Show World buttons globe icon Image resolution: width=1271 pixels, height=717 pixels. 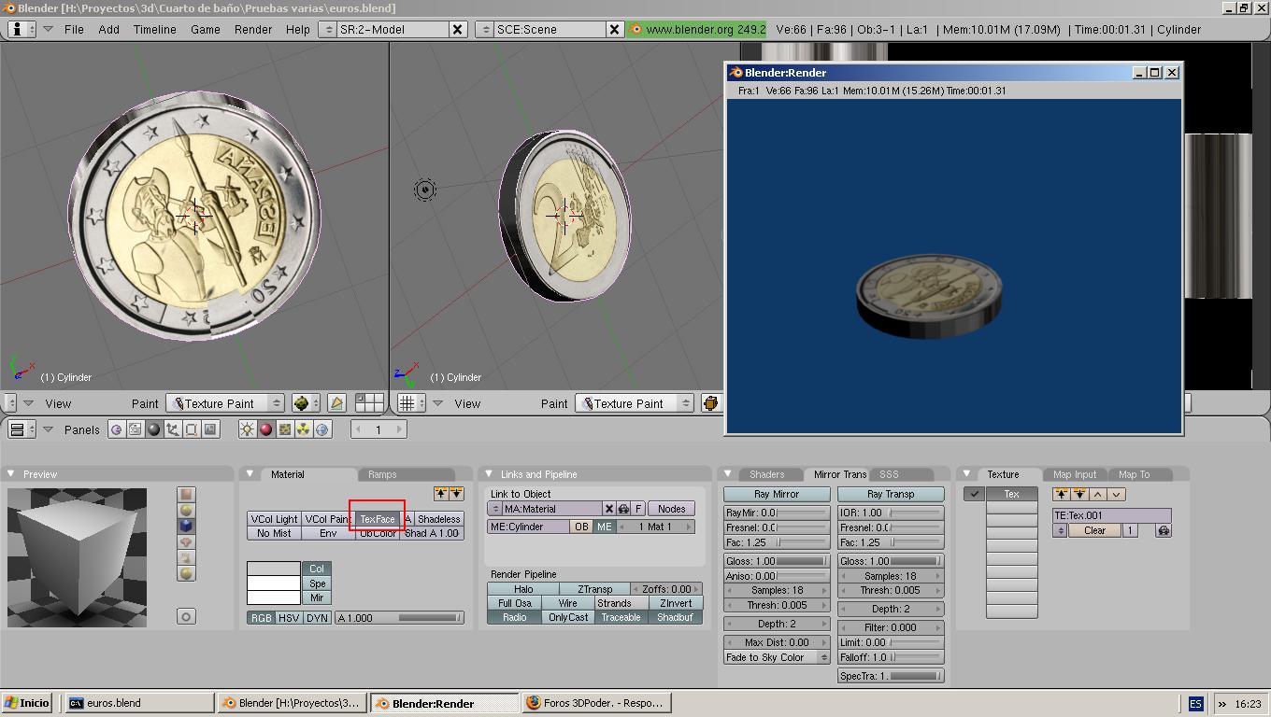point(322,429)
